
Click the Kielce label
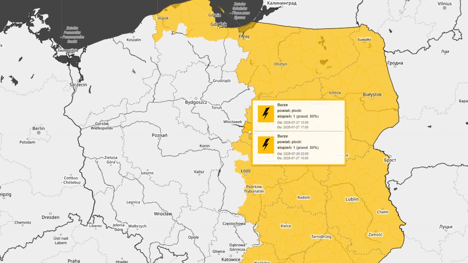coord(286,226)
